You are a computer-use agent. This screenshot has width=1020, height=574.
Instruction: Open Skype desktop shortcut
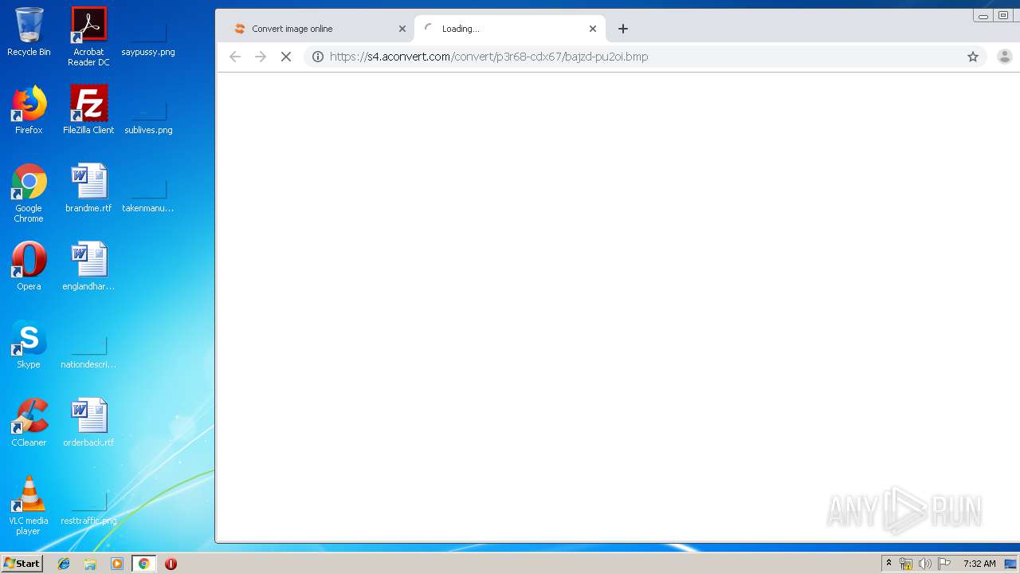coord(29,344)
